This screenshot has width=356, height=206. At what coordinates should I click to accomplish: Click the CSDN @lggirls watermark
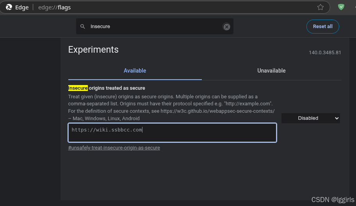tap(333, 200)
